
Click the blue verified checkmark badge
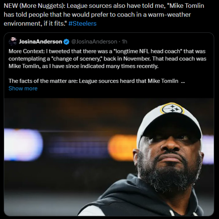pyautogui.click(x=66, y=42)
